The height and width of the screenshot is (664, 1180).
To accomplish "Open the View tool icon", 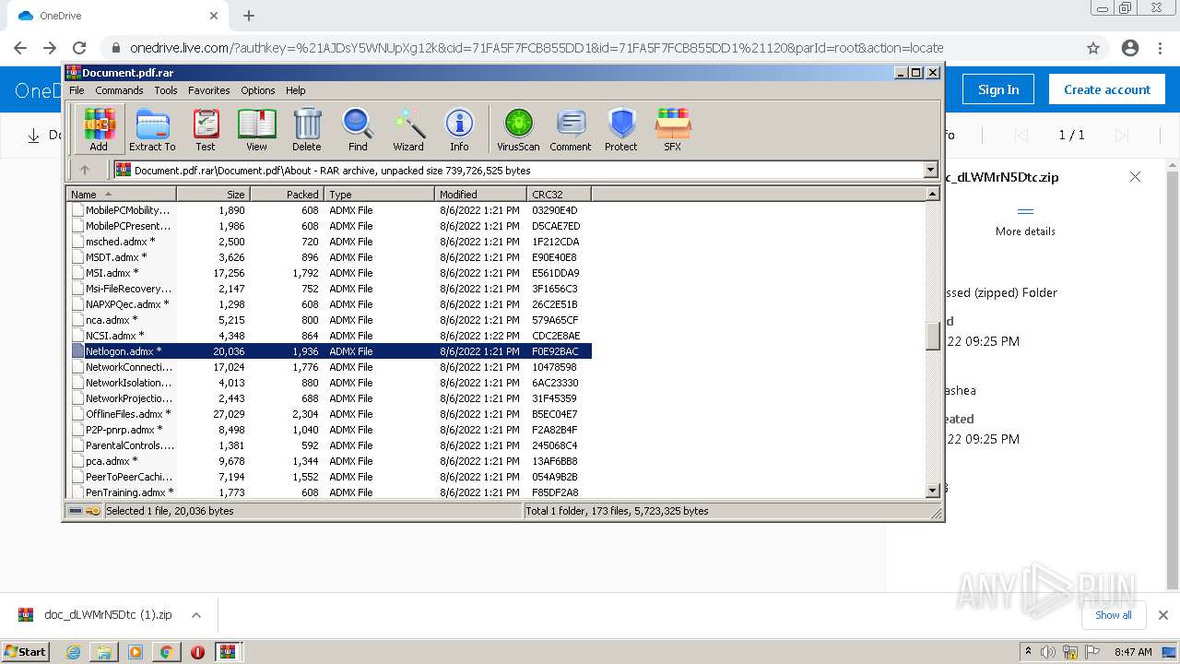I will 256,129.
